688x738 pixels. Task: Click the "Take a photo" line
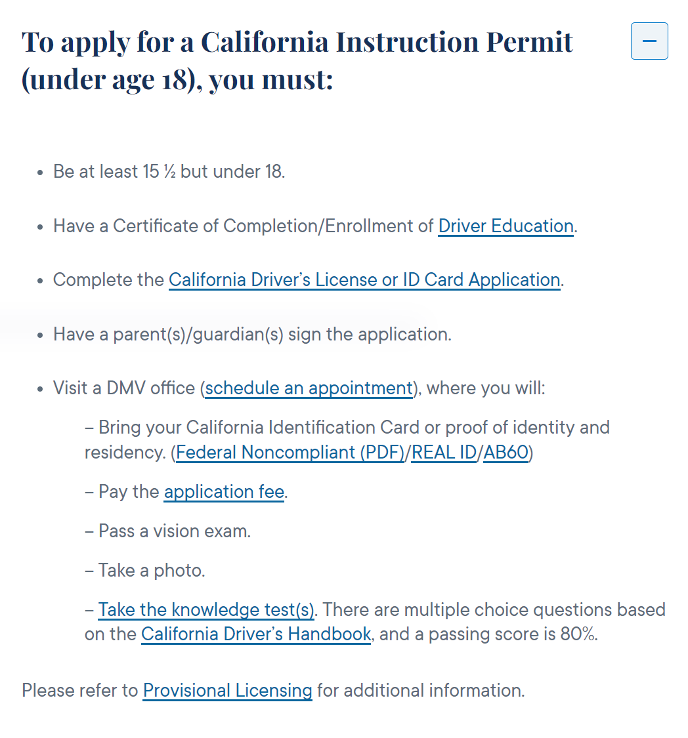[152, 571]
